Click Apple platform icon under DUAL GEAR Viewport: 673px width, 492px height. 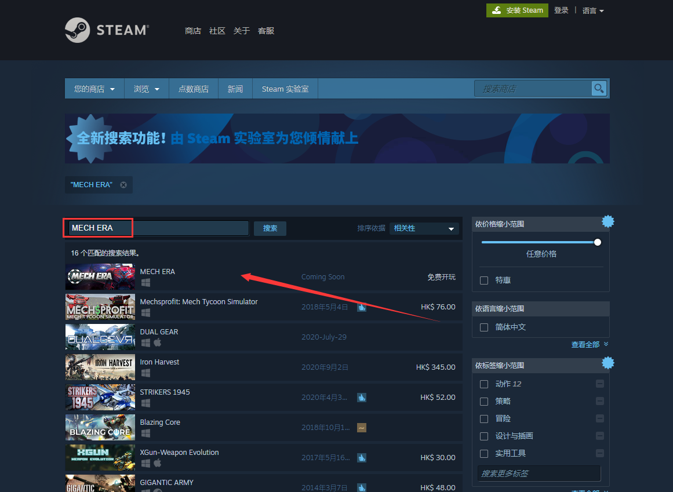(158, 342)
